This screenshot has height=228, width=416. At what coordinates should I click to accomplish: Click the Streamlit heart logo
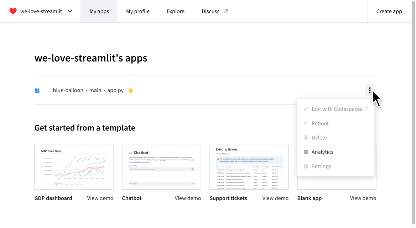click(x=13, y=11)
